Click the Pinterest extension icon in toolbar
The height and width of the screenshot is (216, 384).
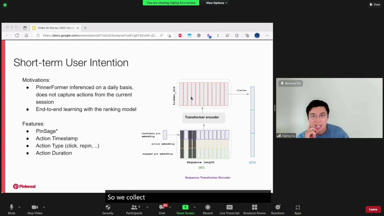point(199,35)
